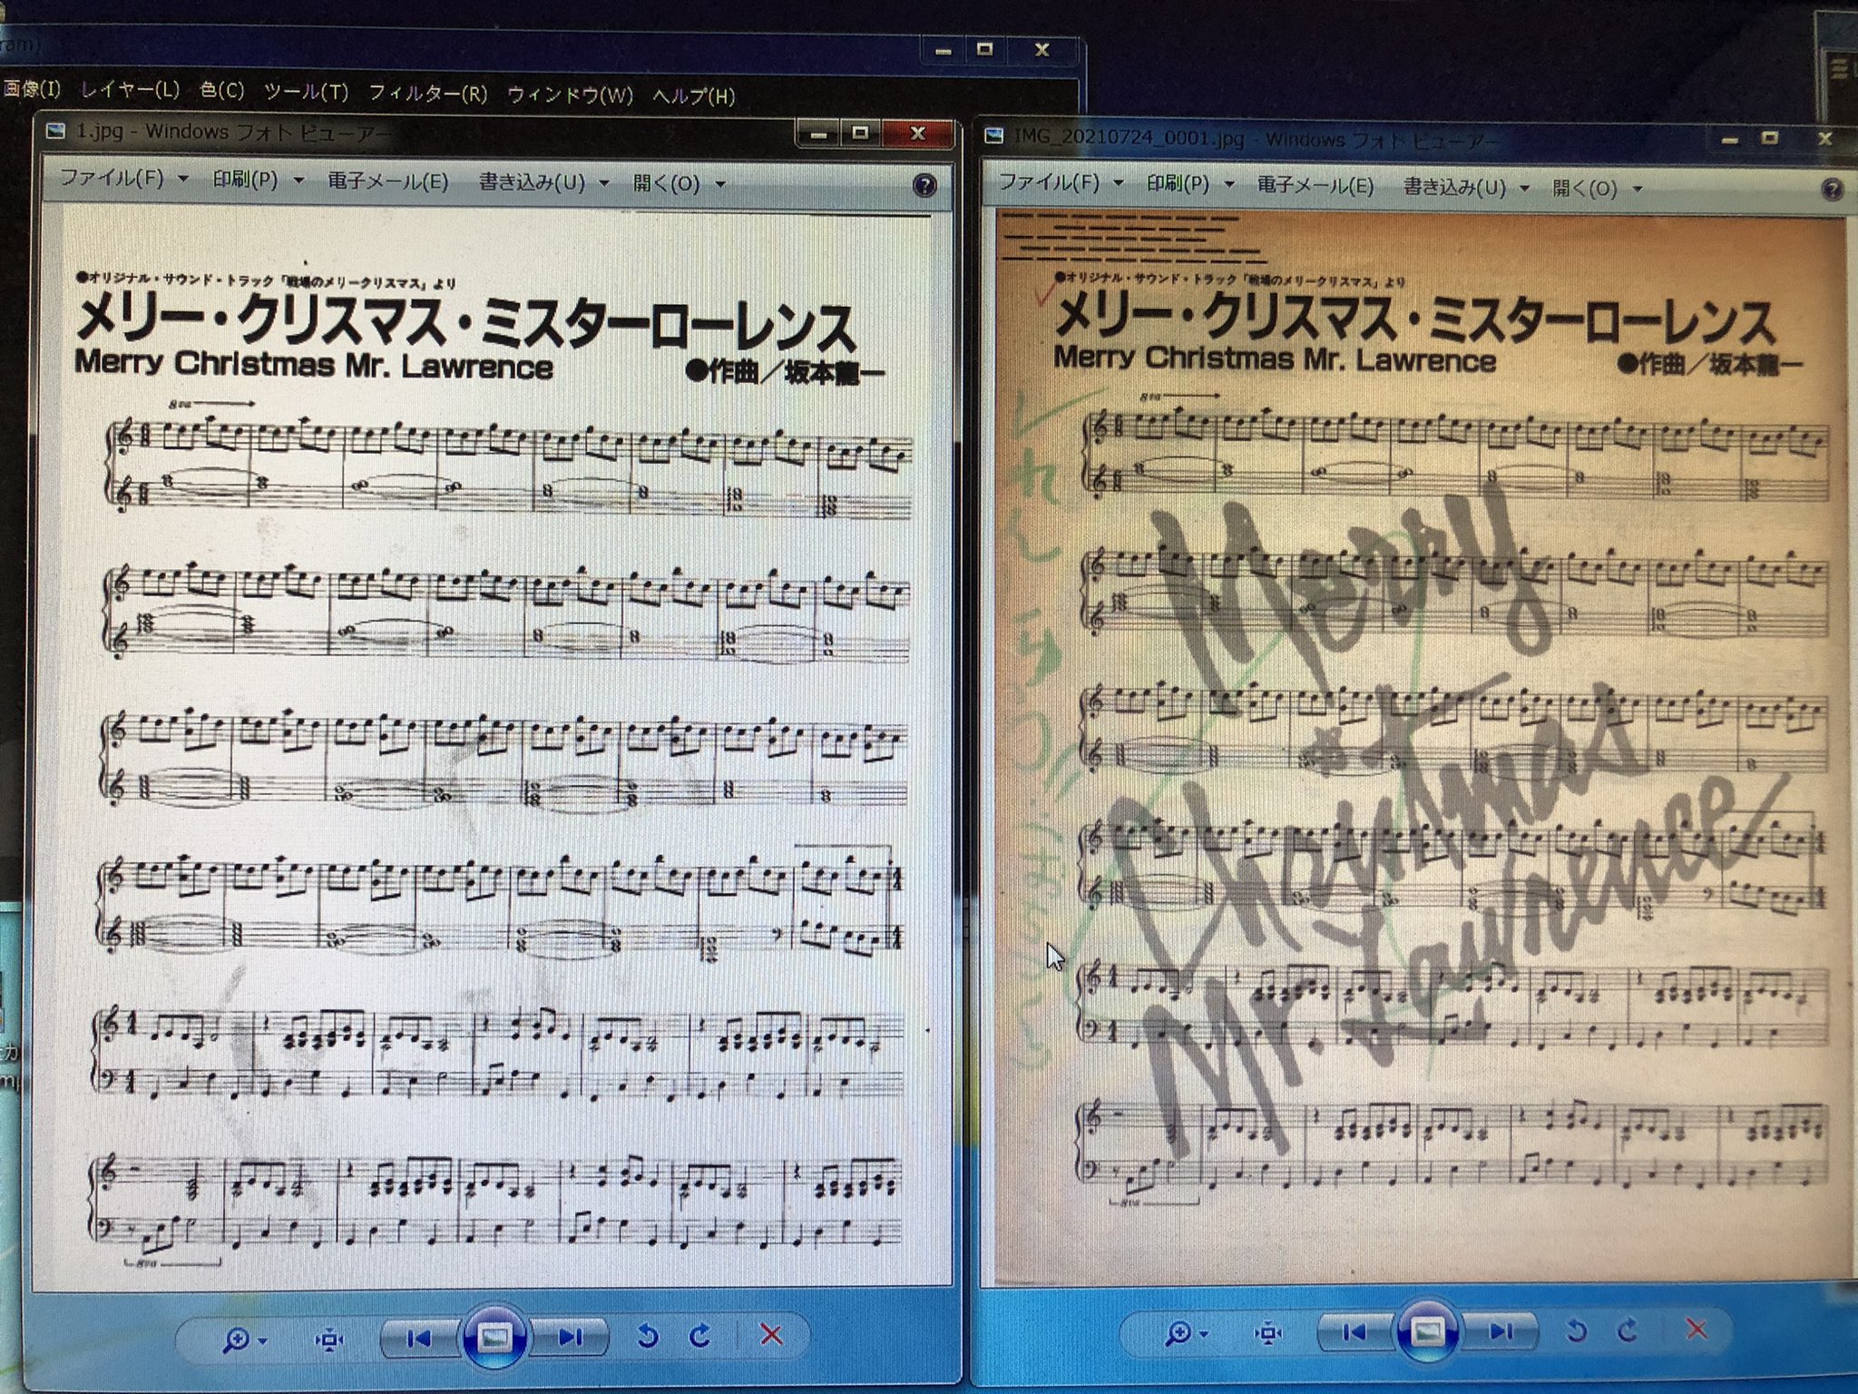
Task: Rotate clockwise in 1.jpg viewer
Action: [699, 1336]
